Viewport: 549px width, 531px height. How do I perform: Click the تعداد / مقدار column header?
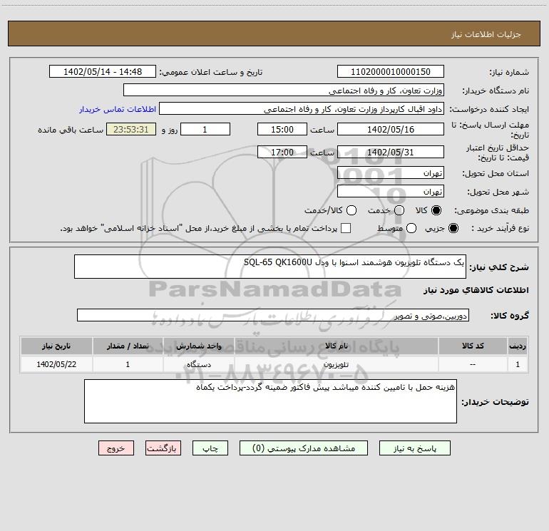click(x=128, y=346)
